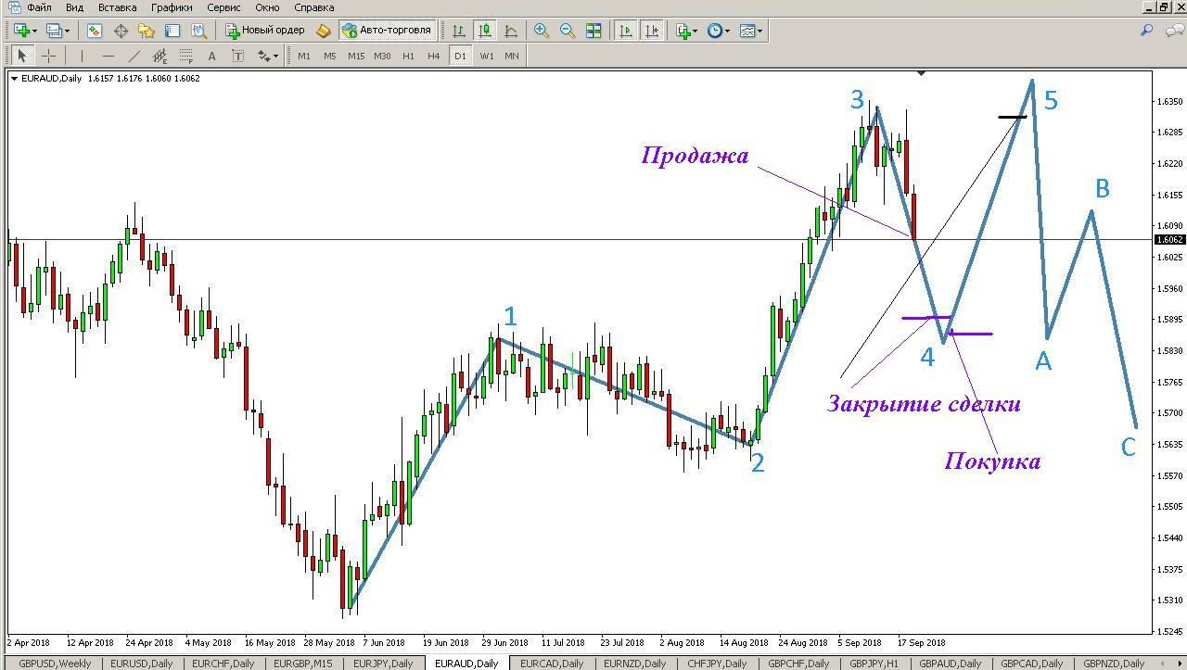Select the D1 timeframe button
The width and height of the screenshot is (1187, 670).
click(460, 56)
